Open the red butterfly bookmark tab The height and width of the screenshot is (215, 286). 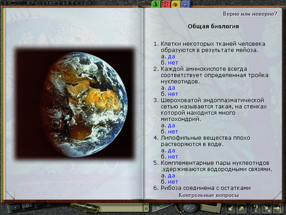click(x=166, y=4)
